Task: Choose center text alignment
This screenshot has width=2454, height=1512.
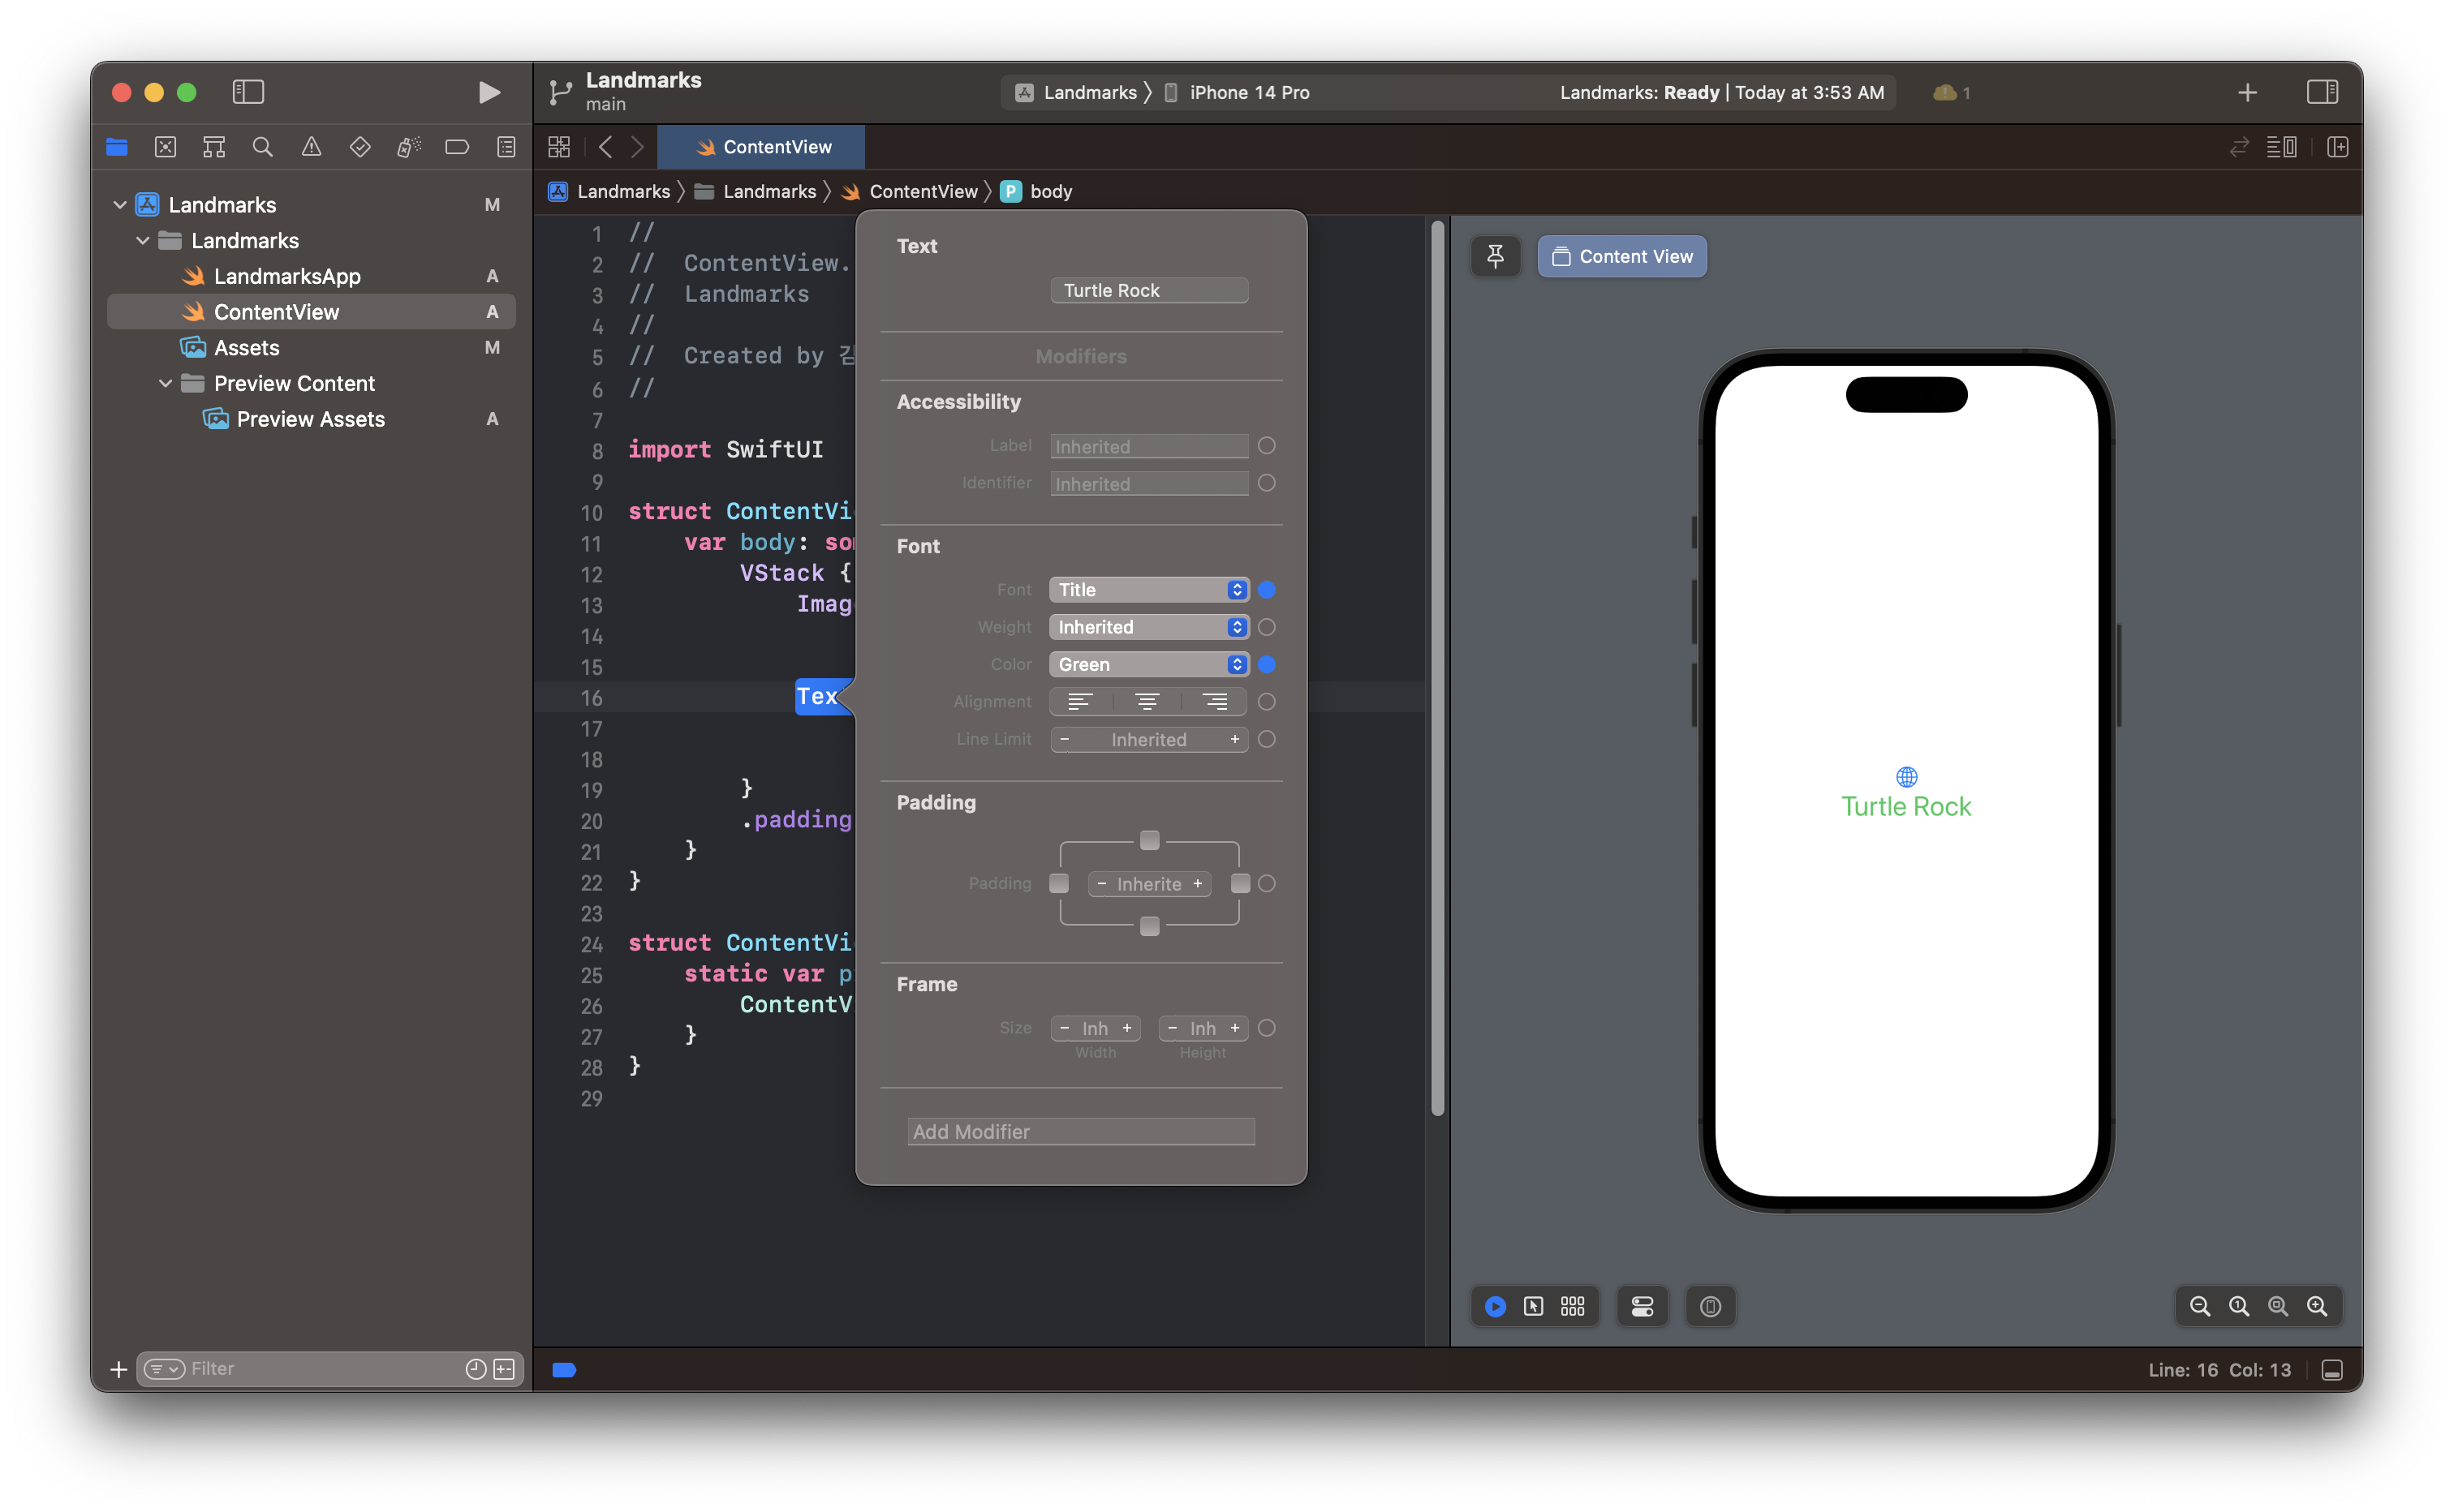Action: tap(1147, 702)
